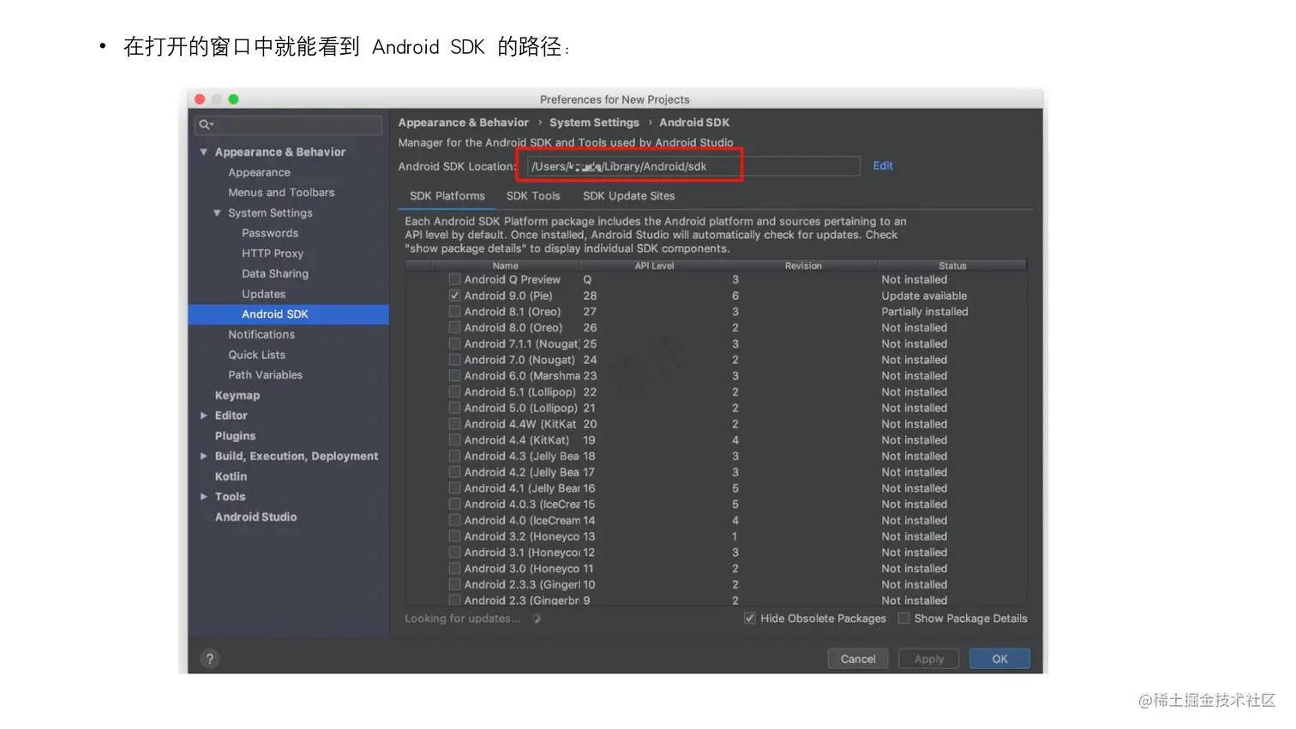
Task: Switch to the SDK Tools tab
Action: pos(533,195)
